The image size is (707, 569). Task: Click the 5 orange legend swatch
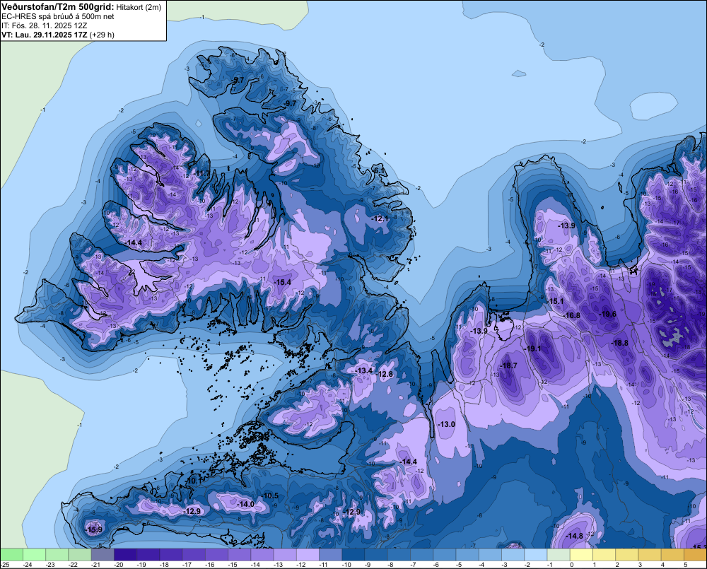(696, 554)
